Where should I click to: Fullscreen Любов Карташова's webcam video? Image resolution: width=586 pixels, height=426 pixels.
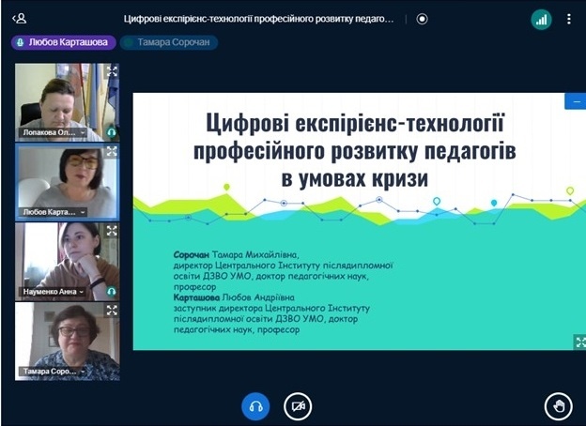pyautogui.click(x=113, y=150)
